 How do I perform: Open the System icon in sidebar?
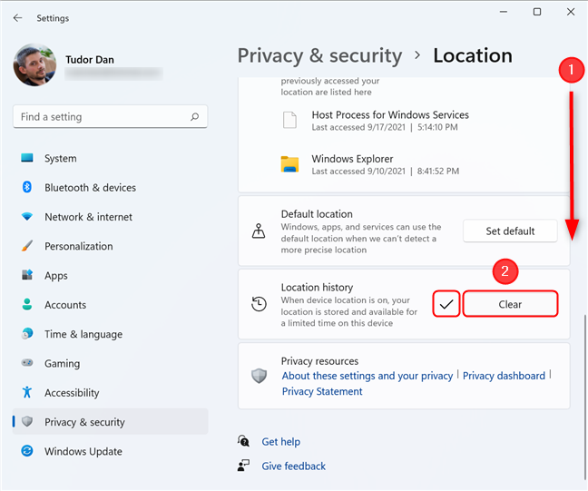click(x=27, y=158)
